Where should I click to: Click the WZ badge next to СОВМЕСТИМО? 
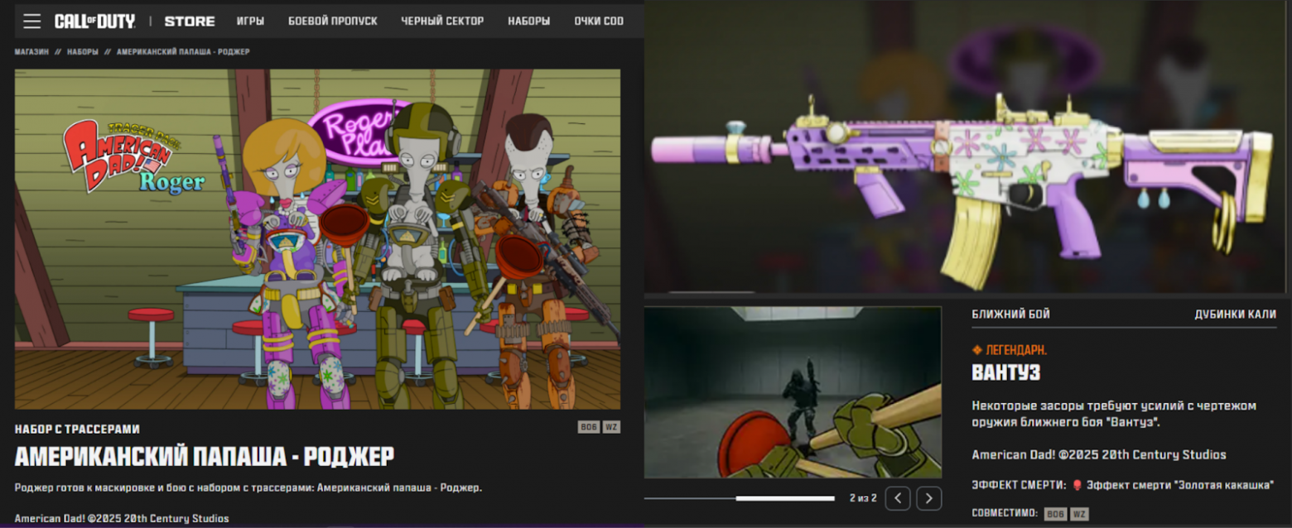[x=1079, y=514]
